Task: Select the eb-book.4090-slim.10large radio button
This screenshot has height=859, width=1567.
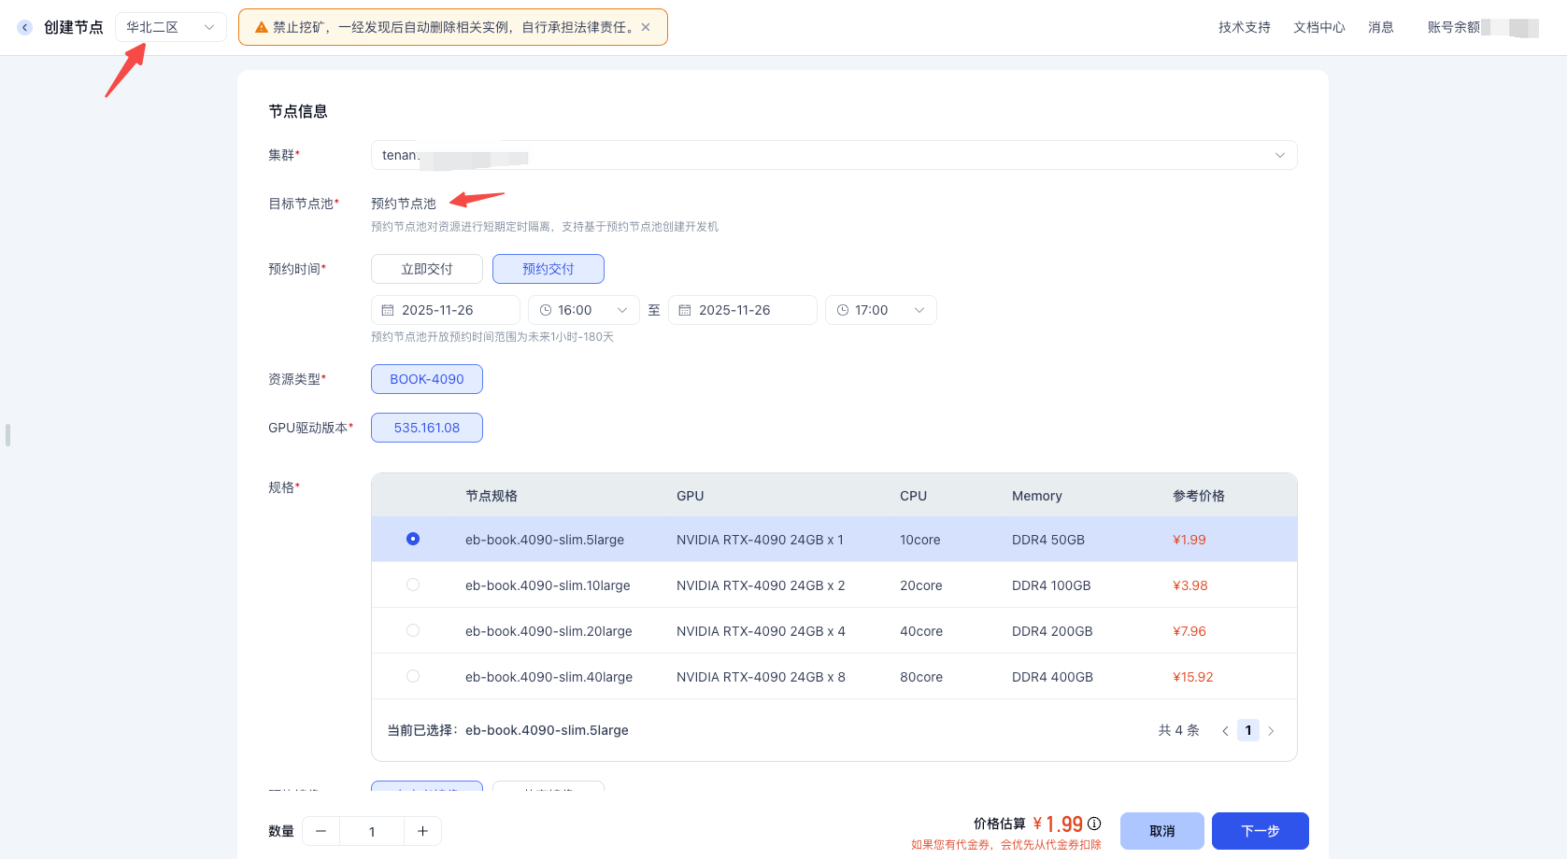Action: 413,584
